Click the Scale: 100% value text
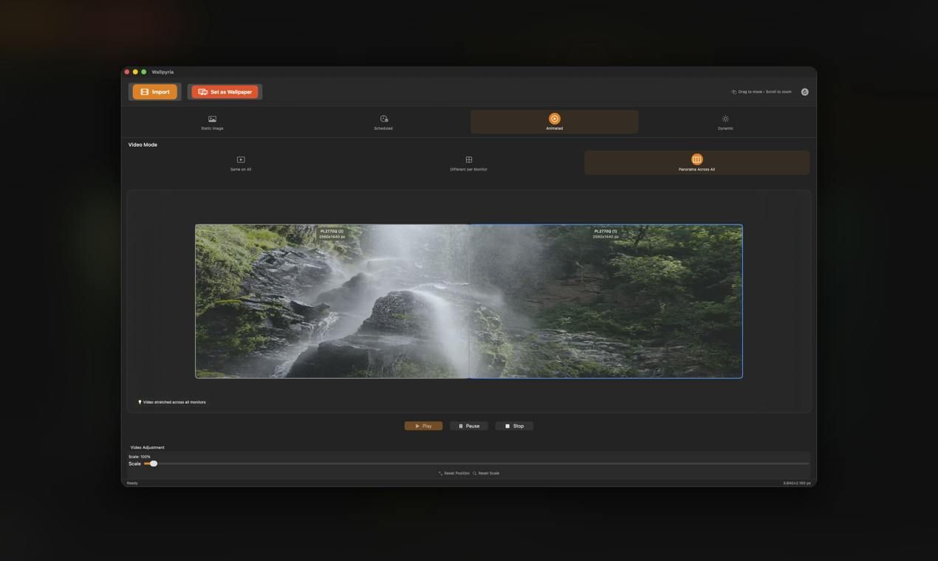Image resolution: width=938 pixels, height=561 pixels. [x=140, y=457]
